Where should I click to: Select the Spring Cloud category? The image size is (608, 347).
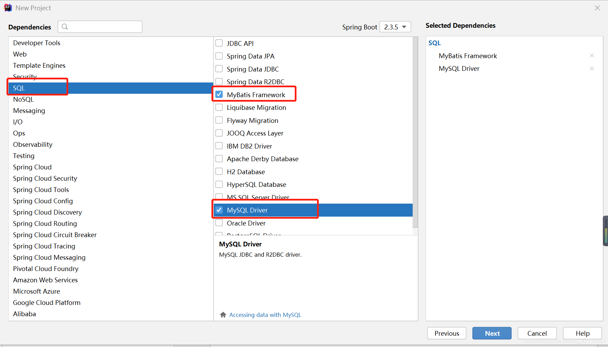pos(111,167)
